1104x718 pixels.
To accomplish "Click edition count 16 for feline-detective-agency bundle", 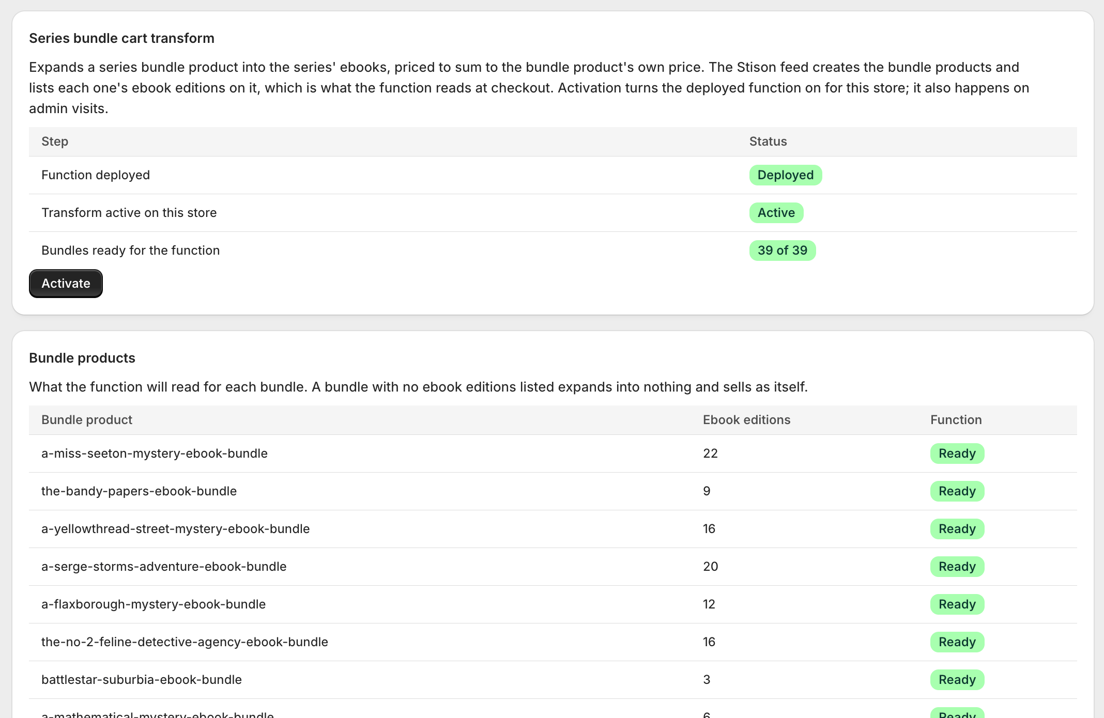I will (709, 642).
